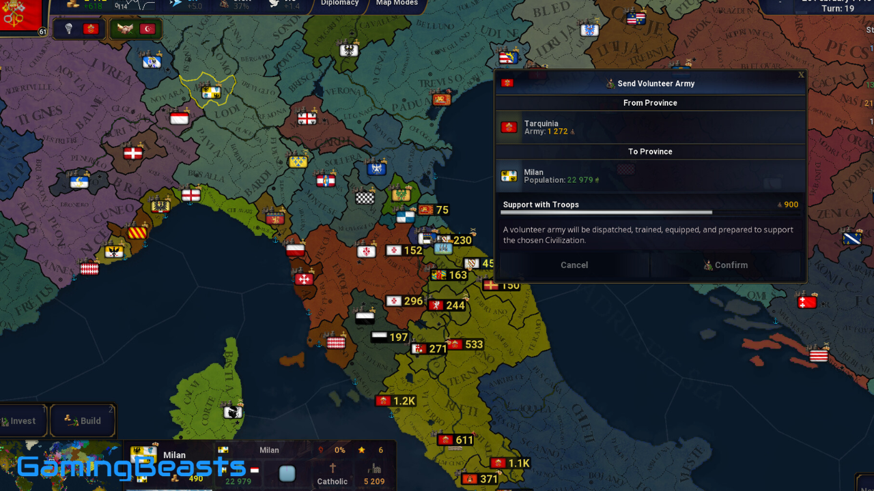Cancel the volunteer army dialog
The image size is (874, 491).
point(574,265)
